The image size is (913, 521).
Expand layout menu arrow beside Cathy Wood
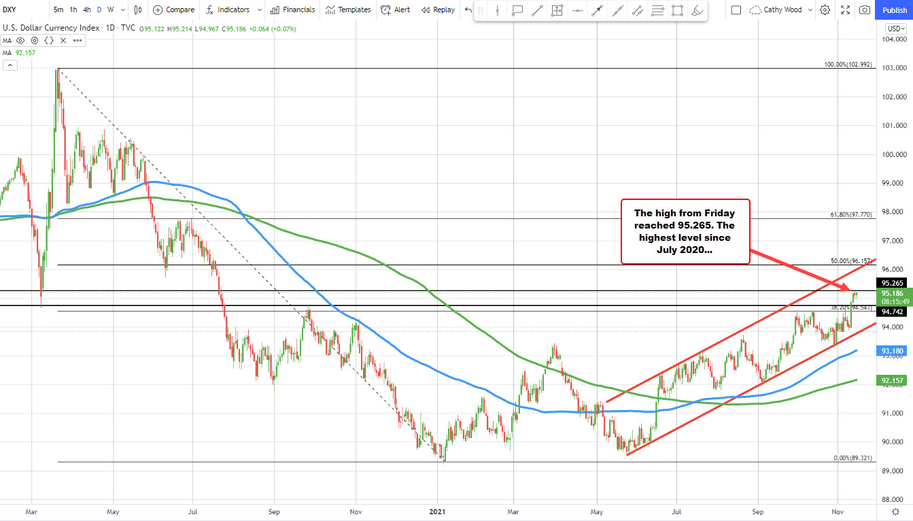coord(809,10)
